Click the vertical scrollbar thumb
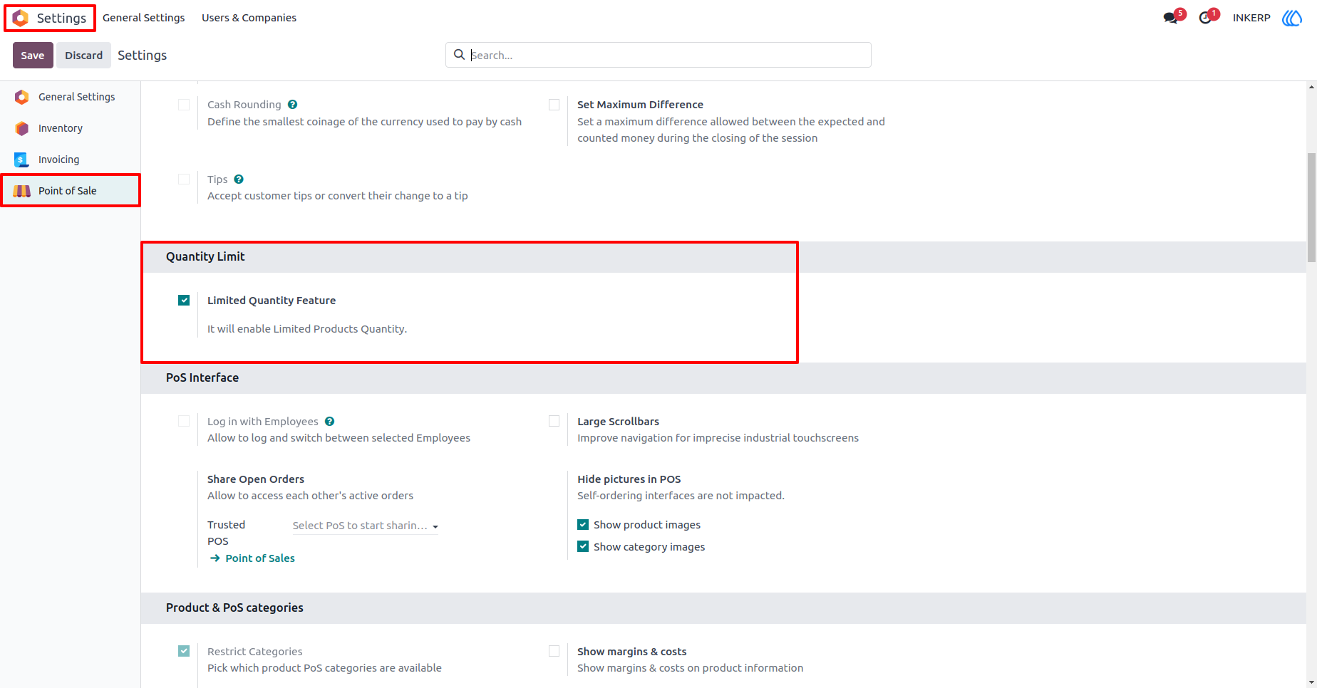The height and width of the screenshot is (688, 1317). coord(1311,207)
